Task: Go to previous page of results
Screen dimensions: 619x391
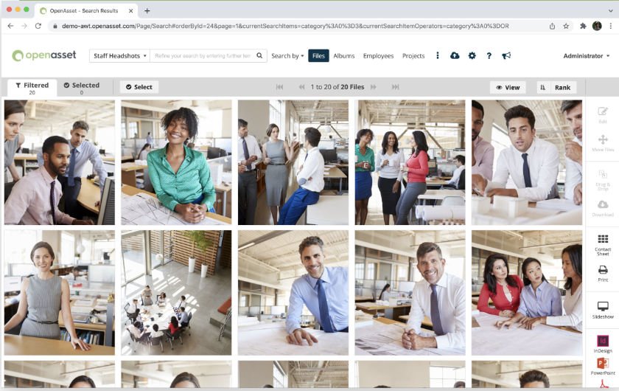Action: click(x=301, y=87)
